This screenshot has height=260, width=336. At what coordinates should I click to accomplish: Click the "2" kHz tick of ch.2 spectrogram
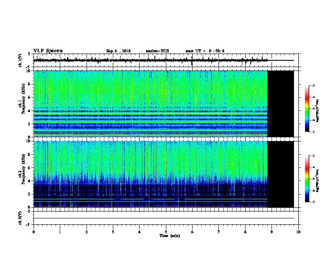pyautogui.click(x=29, y=194)
